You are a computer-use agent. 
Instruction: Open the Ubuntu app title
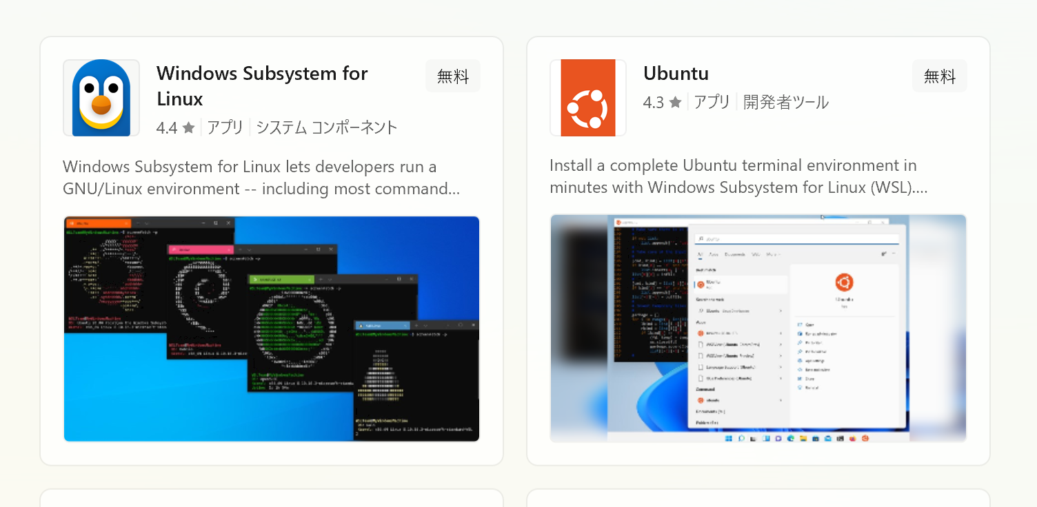[x=676, y=73]
